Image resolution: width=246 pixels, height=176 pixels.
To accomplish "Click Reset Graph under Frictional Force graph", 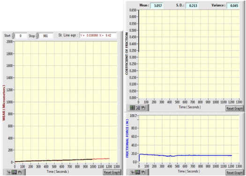I will 234,173.
